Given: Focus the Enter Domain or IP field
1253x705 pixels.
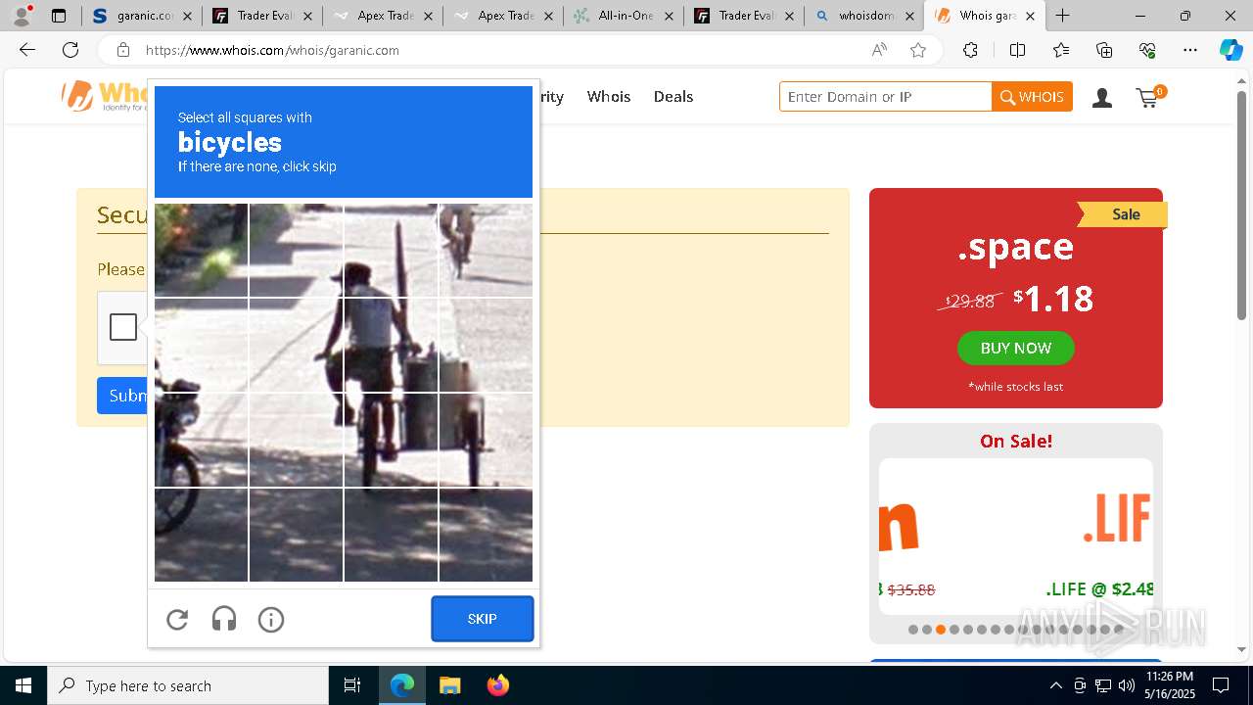Looking at the screenshot, I should coord(885,96).
